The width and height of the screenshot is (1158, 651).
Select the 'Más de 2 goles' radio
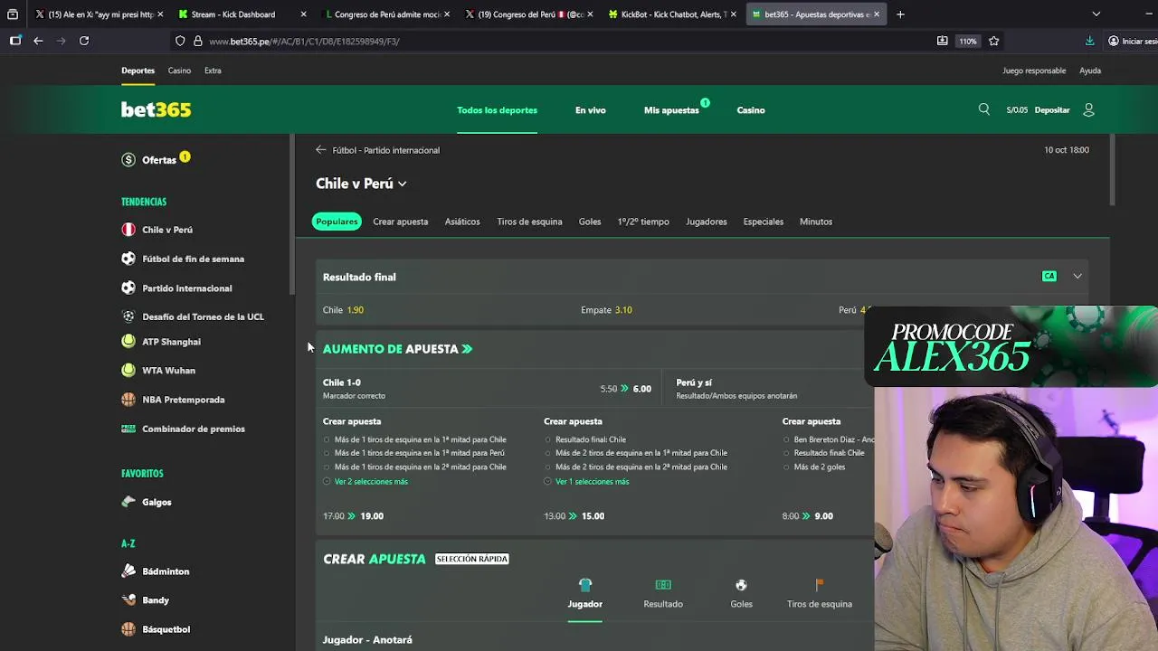[786, 467]
